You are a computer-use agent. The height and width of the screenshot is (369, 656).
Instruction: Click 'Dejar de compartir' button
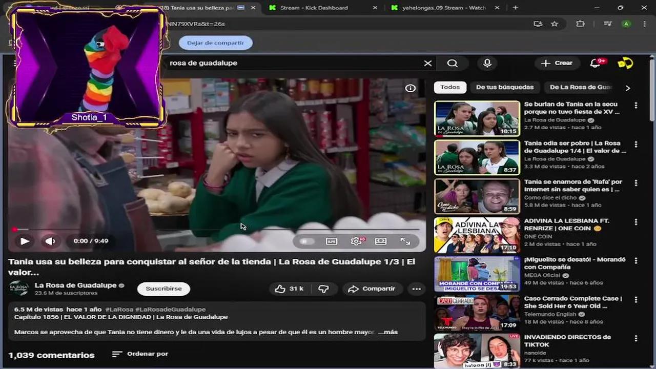point(216,43)
